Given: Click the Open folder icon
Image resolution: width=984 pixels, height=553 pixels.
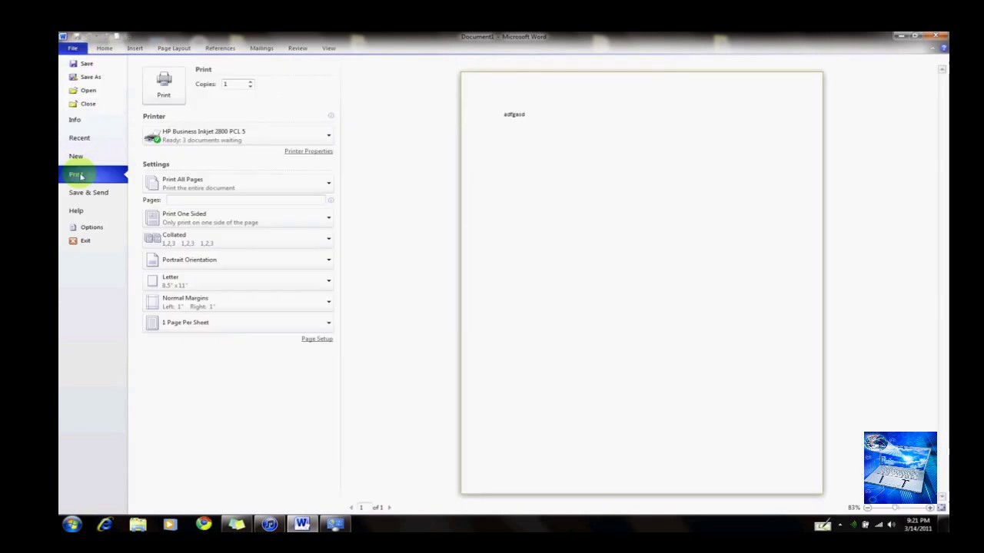Looking at the screenshot, I should coord(73,90).
